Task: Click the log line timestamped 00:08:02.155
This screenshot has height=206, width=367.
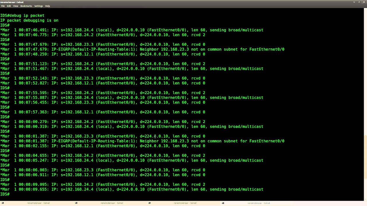Action: (103, 146)
